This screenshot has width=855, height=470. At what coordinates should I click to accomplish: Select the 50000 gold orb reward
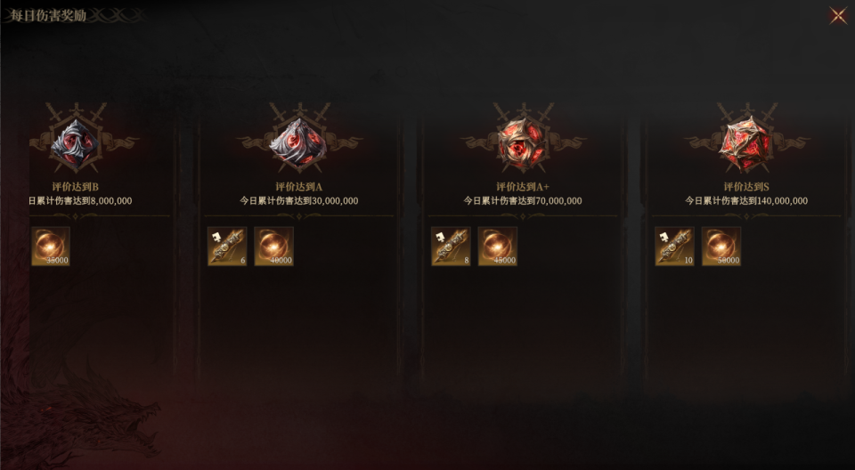721,247
